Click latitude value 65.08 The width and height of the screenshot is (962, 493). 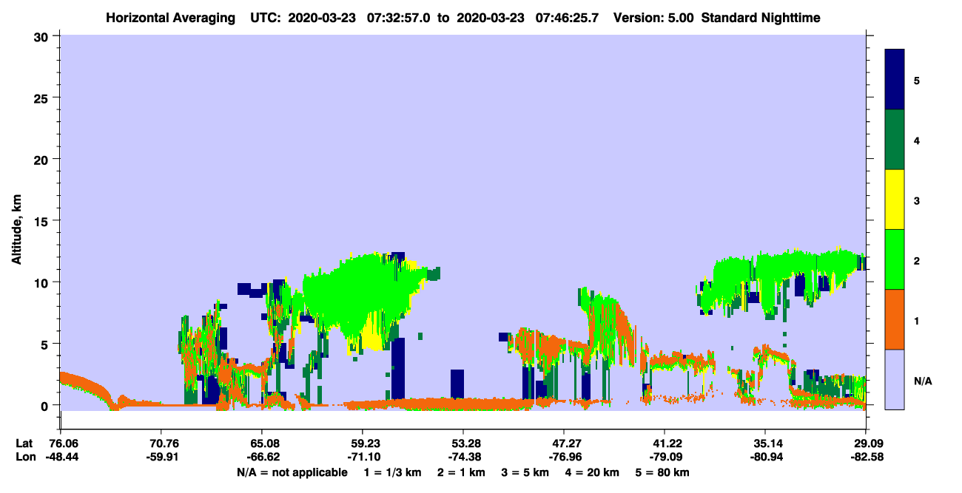tap(261, 444)
